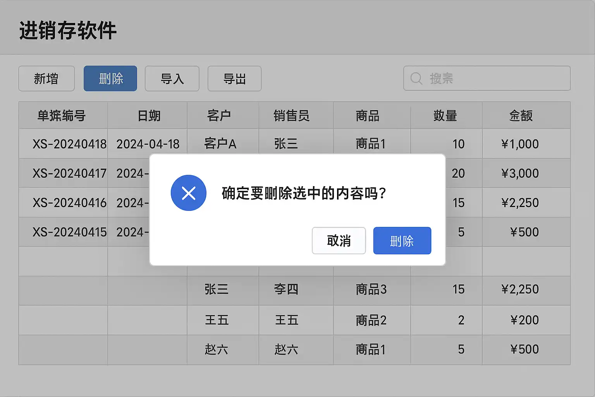Click the 金额 column header
The image size is (595, 397).
coord(521,116)
